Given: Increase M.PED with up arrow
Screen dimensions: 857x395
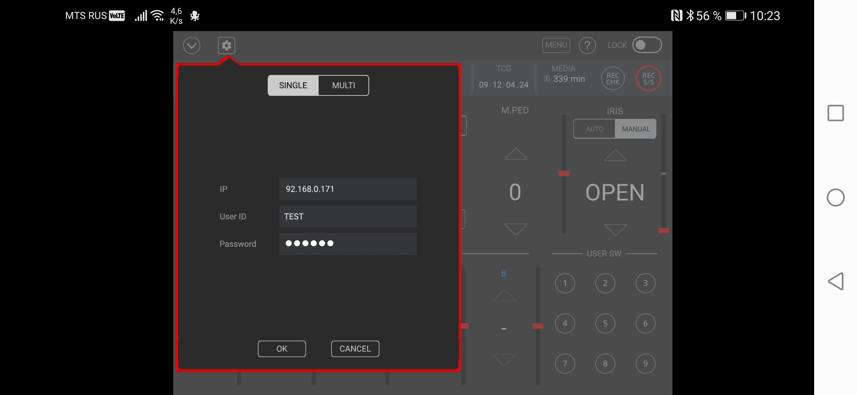Looking at the screenshot, I should [x=516, y=154].
